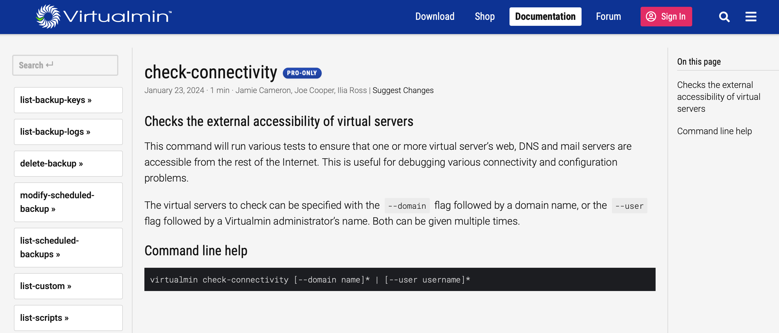Screen dimensions: 779x333
Task: Jump to Command line help section
Action: pos(714,131)
